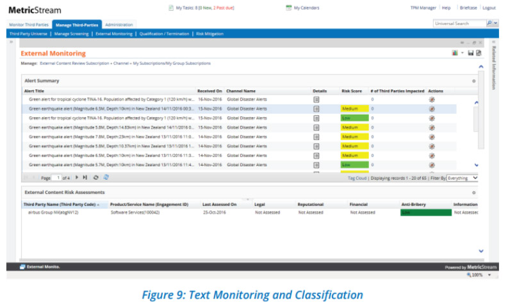Screen dimensions: 508x307
Task: Open My Subscriptions/My Group Subscriptions link
Action: (172, 63)
